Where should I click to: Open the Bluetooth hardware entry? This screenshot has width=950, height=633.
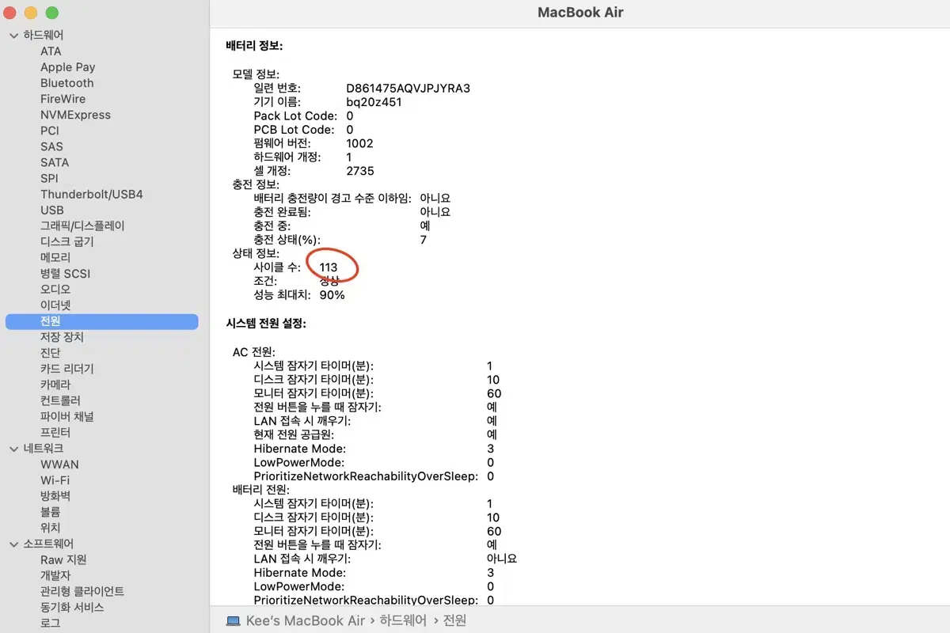click(66, 83)
